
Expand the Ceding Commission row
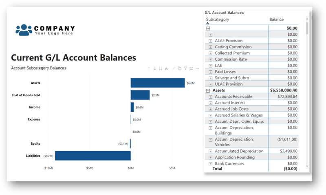[210, 47]
